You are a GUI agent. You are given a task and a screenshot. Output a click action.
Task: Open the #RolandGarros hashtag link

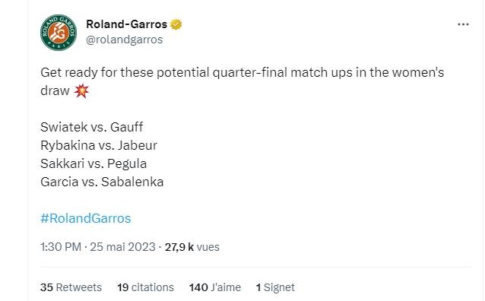pos(86,218)
